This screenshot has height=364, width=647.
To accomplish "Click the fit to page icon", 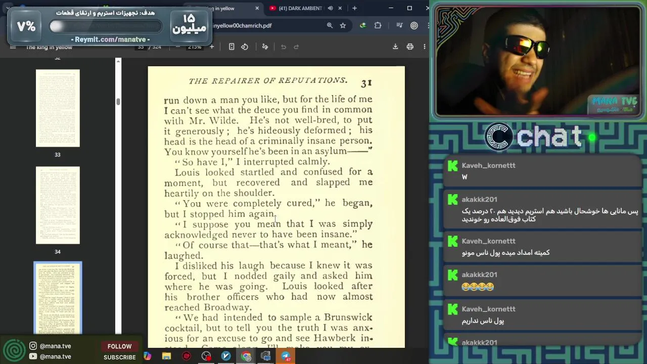I will click(232, 47).
